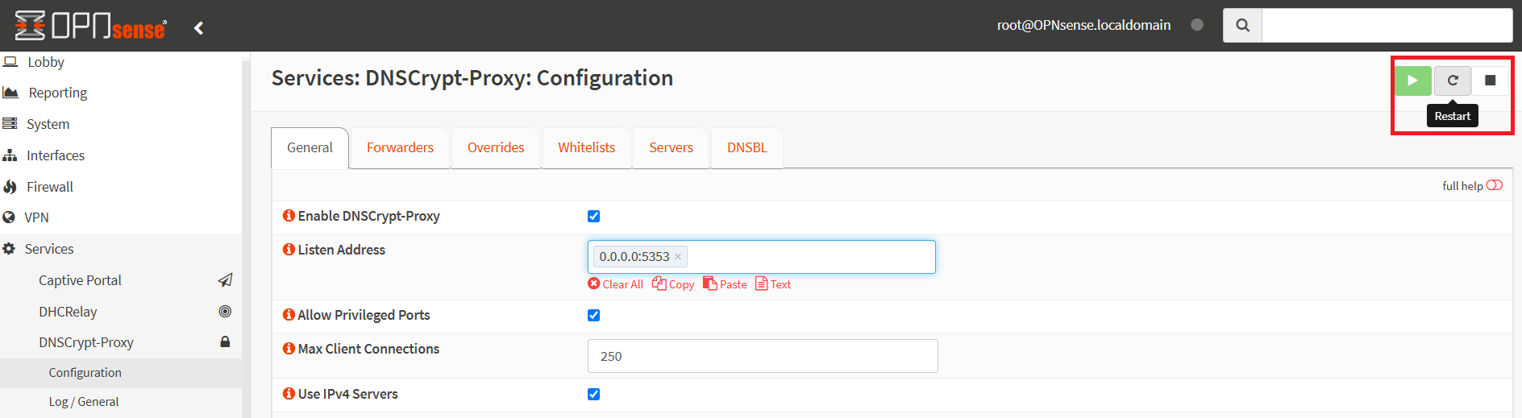Click the Max Client Connections info icon
Viewport: 1522px width, 418px height.
point(289,349)
